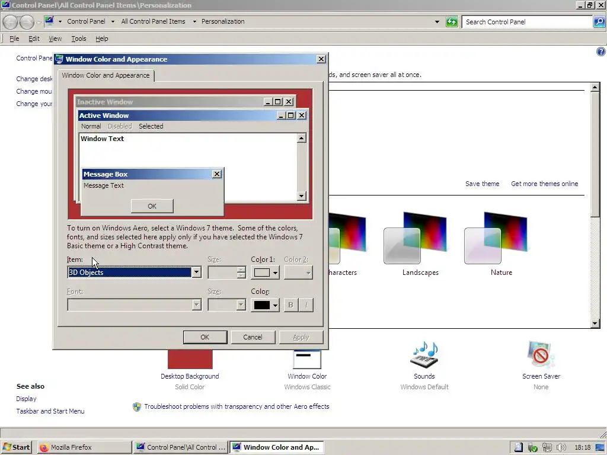Click Normal menu item in preview window
The width and height of the screenshot is (607, 455).
click(91, 126)
